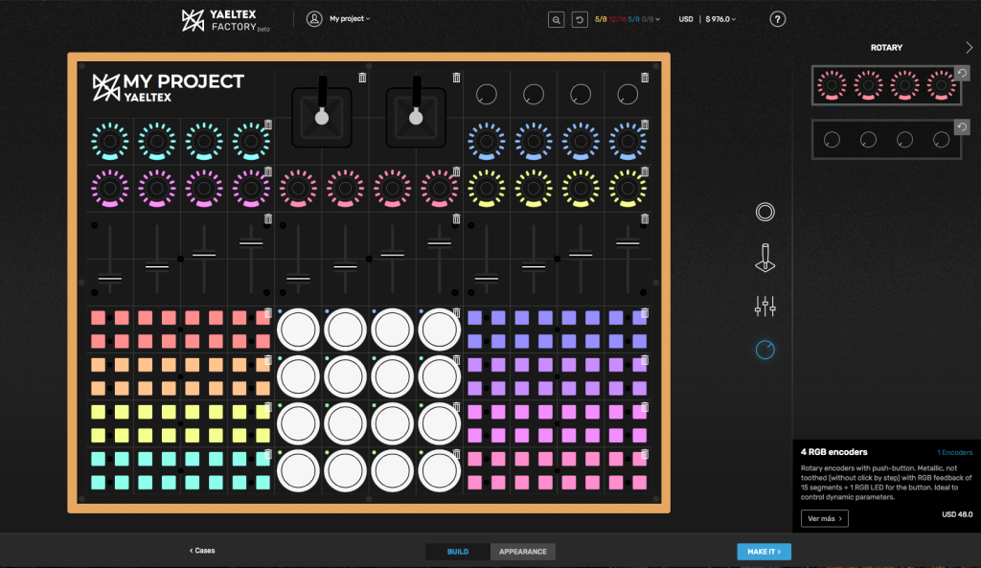
Task: Select the buttons module category icon
Action: pos(764,213)
